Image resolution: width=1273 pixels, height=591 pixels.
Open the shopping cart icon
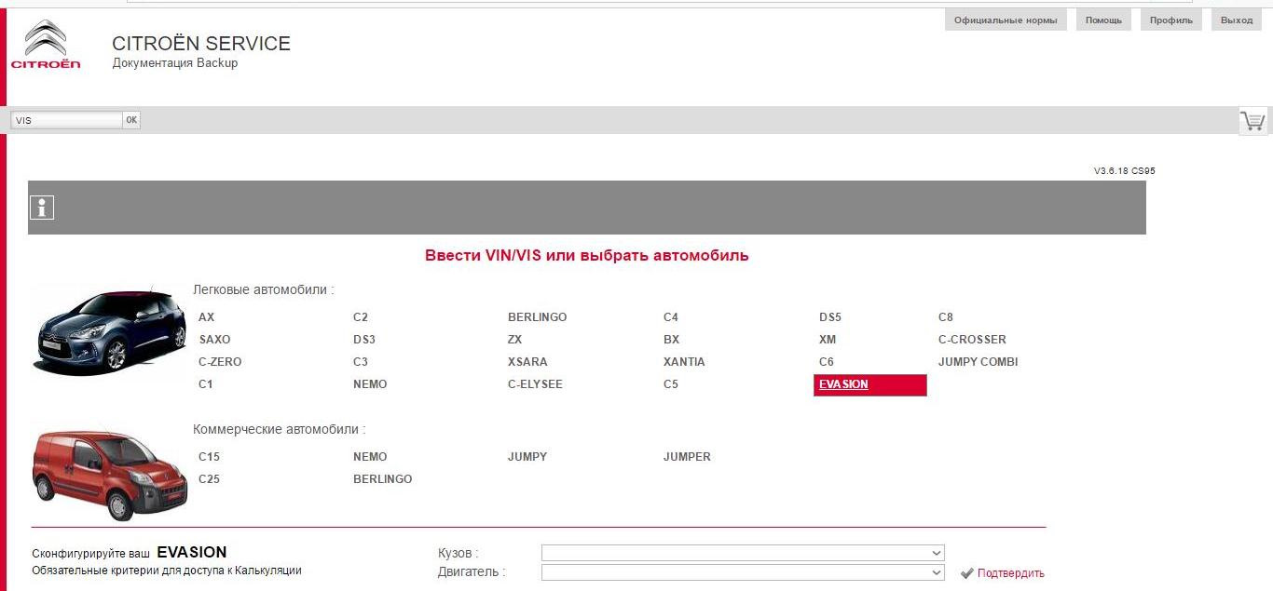(x=1252, y=121)
